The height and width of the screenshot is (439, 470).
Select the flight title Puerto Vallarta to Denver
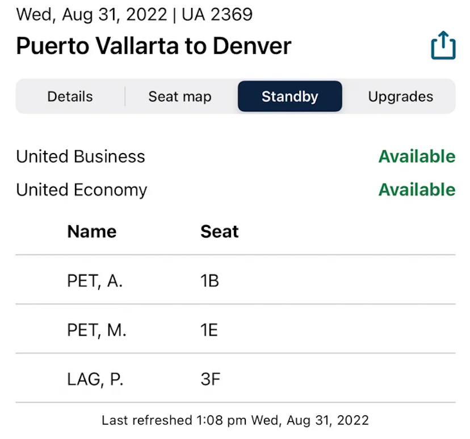pos(153,46)
